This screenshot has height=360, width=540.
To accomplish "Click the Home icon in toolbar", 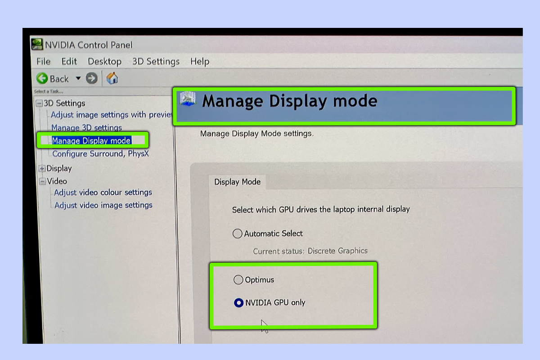I will (112, 78).
